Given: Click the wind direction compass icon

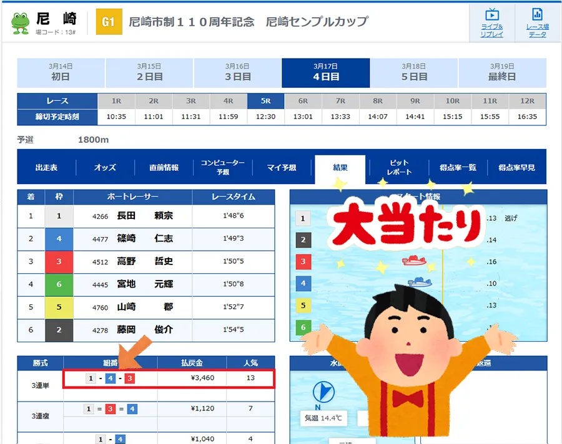Looking at the screenshot, I should point(322,392).
